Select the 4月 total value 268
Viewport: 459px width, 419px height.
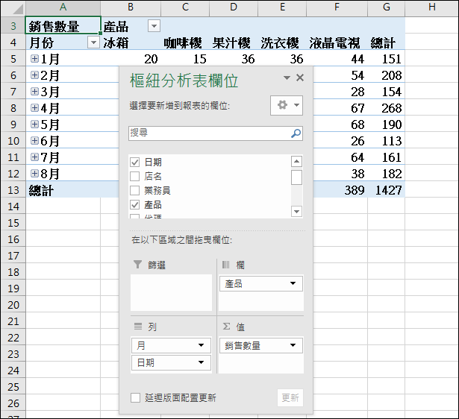pos(387,108)
